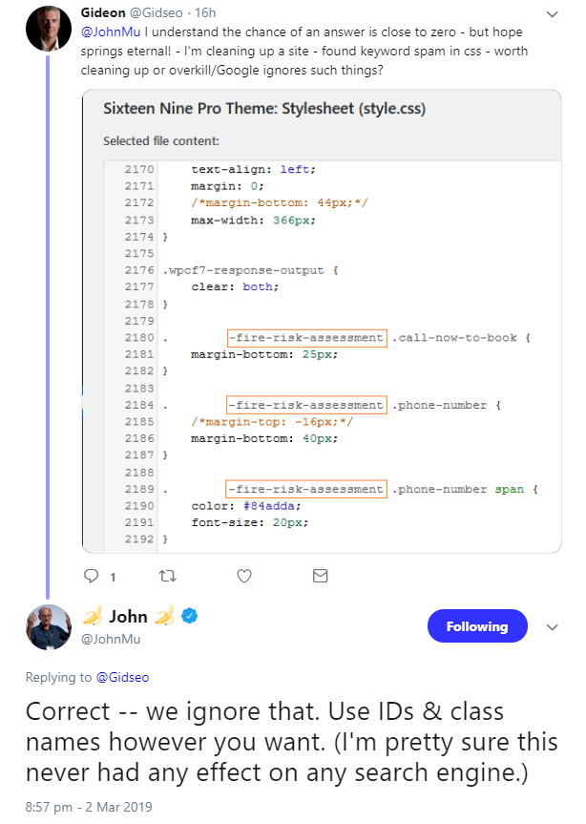Open the dropdown chevron on Gideon's tweet
Image resolution: width=586 pixels, height=824 pixels.
tap(551, 15)
